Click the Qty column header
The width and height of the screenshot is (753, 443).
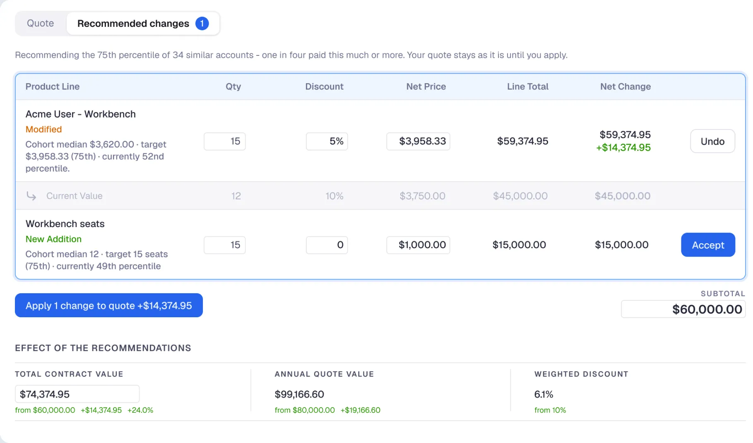(233, 86)
